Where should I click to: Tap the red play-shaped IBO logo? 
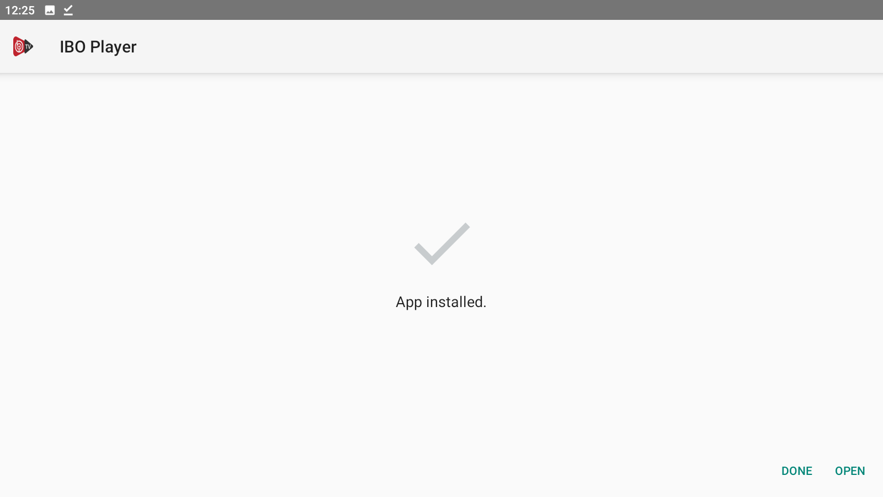23,46
